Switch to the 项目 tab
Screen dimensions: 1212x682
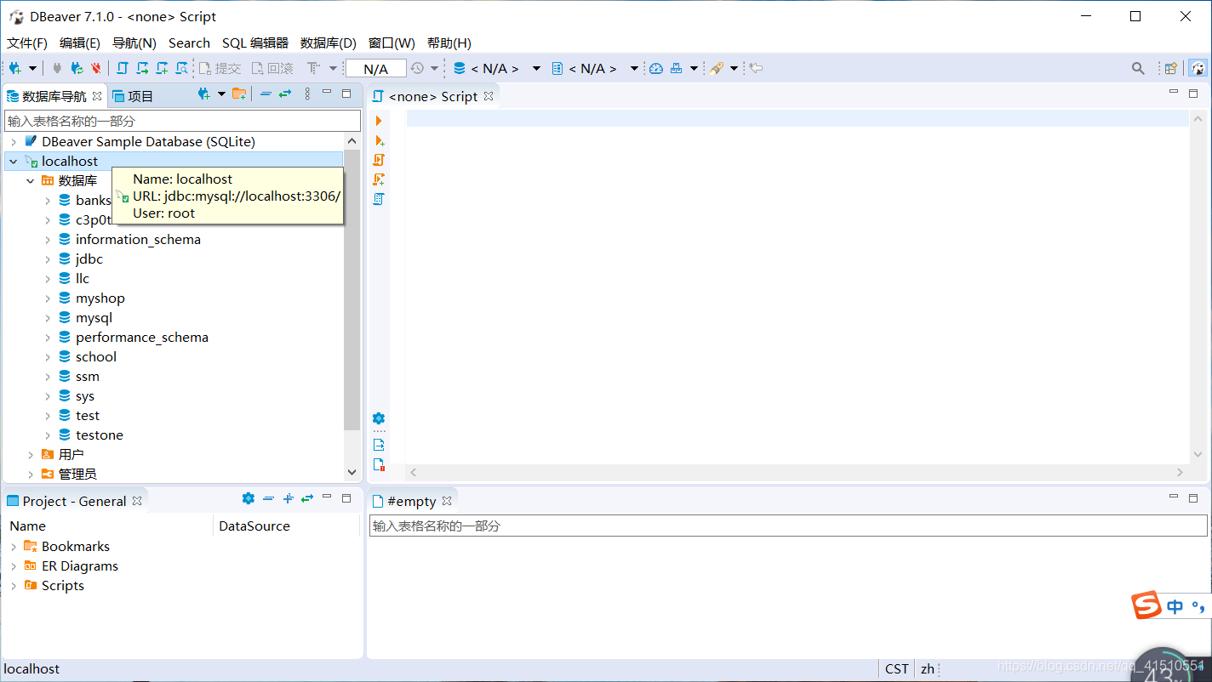click(133, 96)
